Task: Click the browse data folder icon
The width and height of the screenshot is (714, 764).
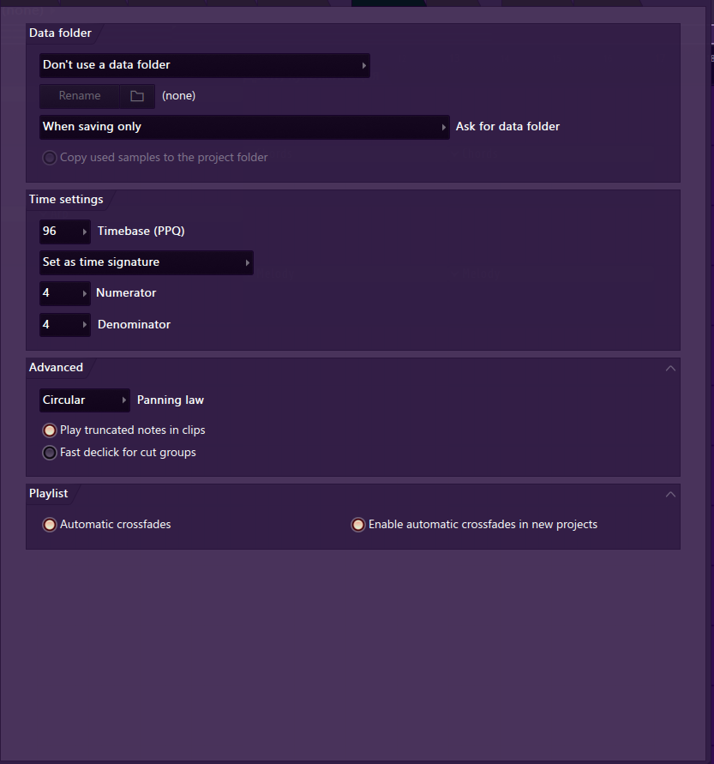Action: tap(137, 96)
